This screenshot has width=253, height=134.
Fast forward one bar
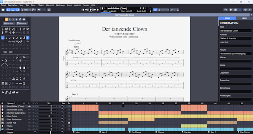point(95,10)
